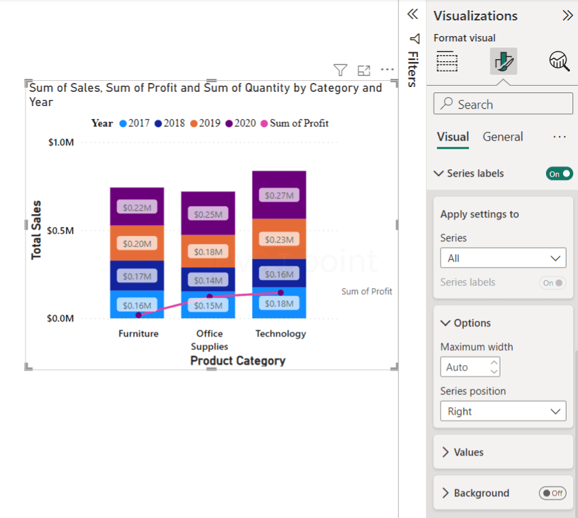Click the $0.27M data label
The image size is (578, 518).
(279, 195)
